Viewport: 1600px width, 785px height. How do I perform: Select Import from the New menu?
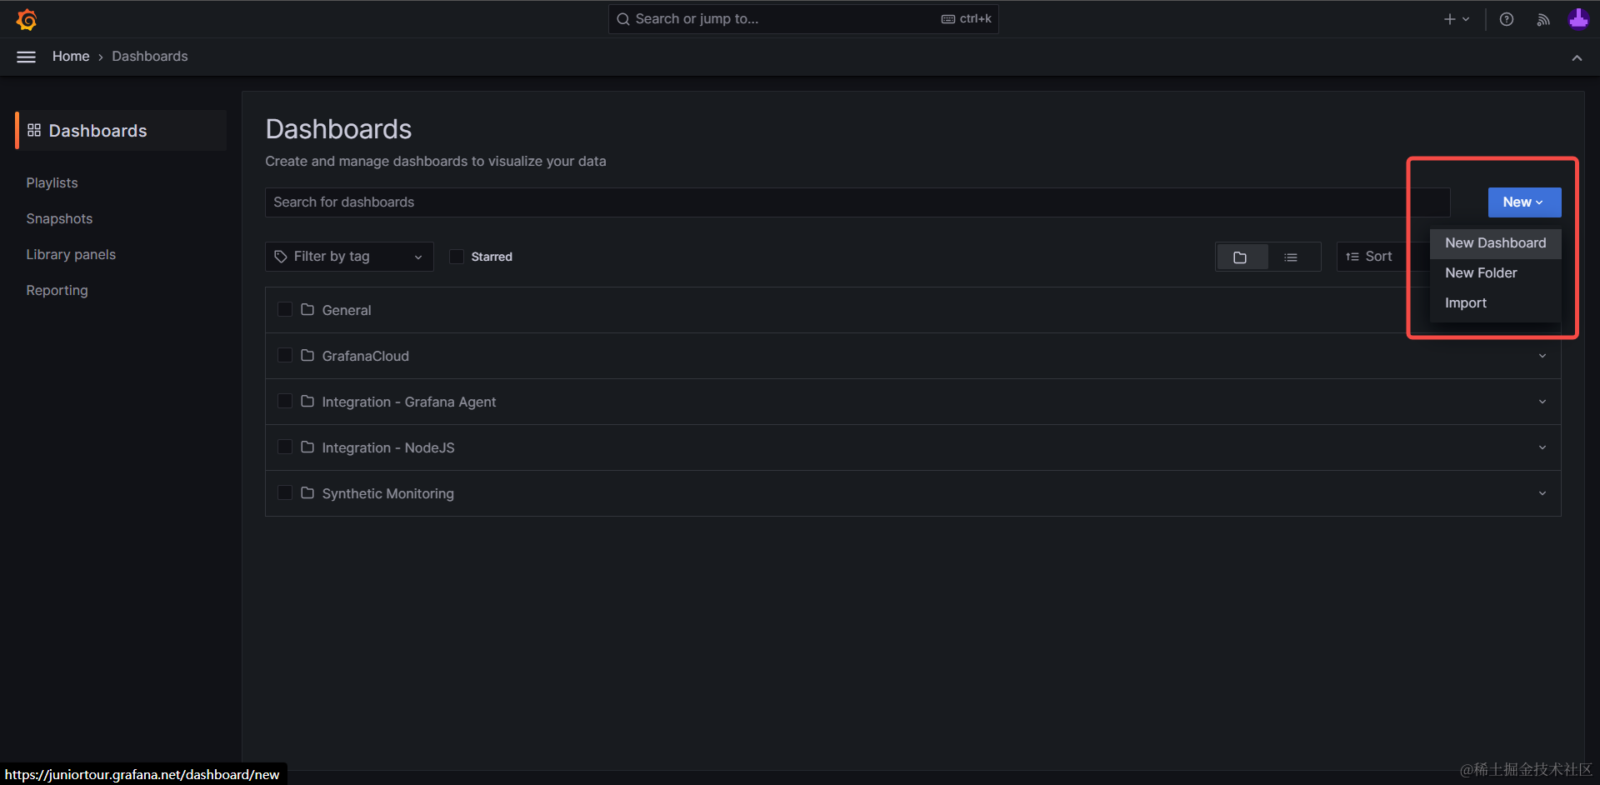click(1465, 303)
